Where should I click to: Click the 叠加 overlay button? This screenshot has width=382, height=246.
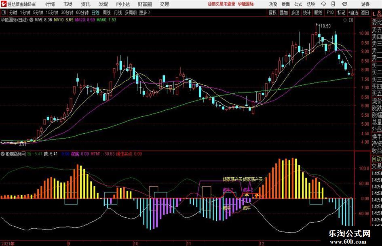click(x=284, y=13)
